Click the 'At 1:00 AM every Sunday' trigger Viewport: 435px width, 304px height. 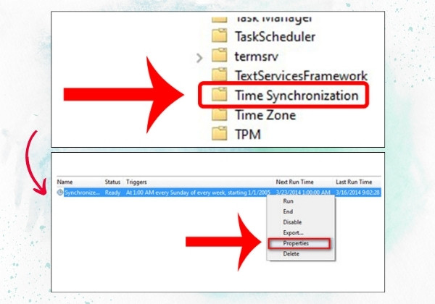pos(198,193)
